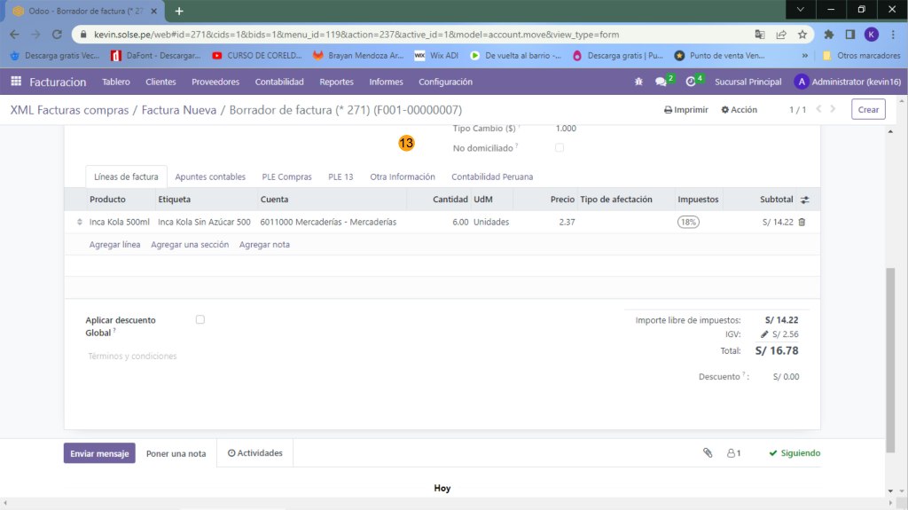
Task: Click the column settings icon in table header
Action: (804, 200)
